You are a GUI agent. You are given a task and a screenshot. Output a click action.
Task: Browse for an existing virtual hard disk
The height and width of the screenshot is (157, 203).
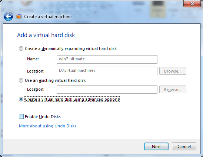click(x=173, y=90)
